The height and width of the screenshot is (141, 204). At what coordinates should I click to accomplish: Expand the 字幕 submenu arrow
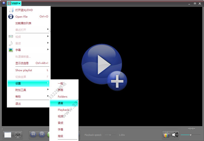tap(48, 49)
